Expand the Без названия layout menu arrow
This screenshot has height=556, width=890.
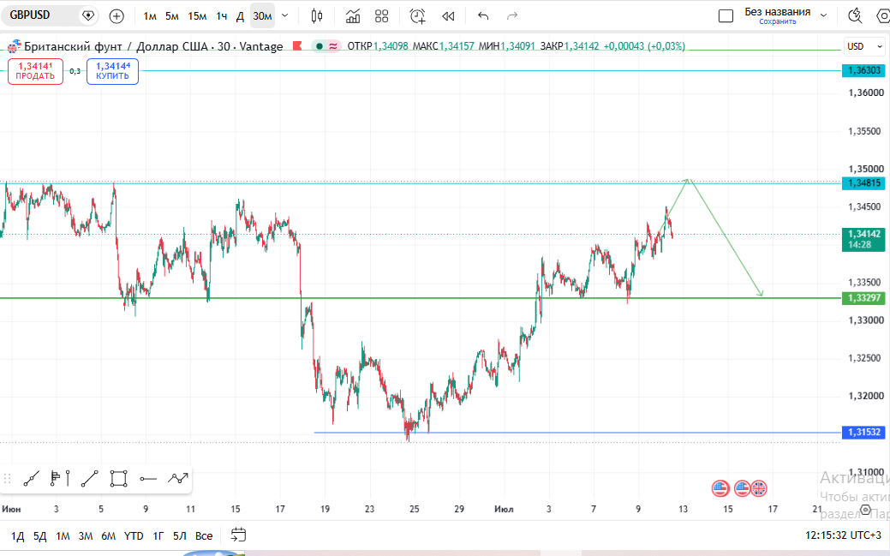click(x=823, y=16)
